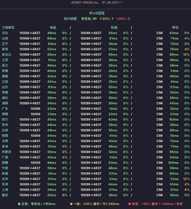The width and height of the screenshot is (191, 209).
Task: Click the 4% mobile loss in 天津 row
Action: [187, 184]
